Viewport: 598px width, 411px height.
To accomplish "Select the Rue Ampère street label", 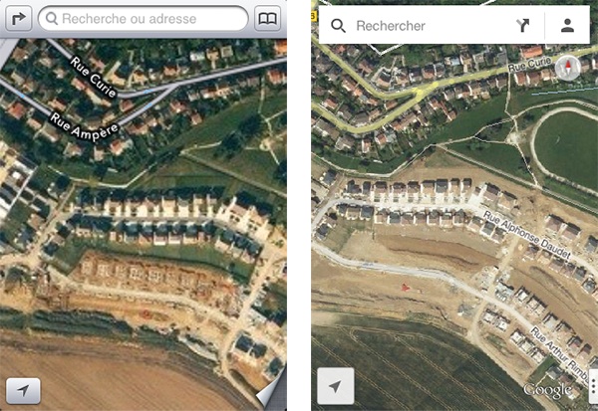I will point(84,127).
